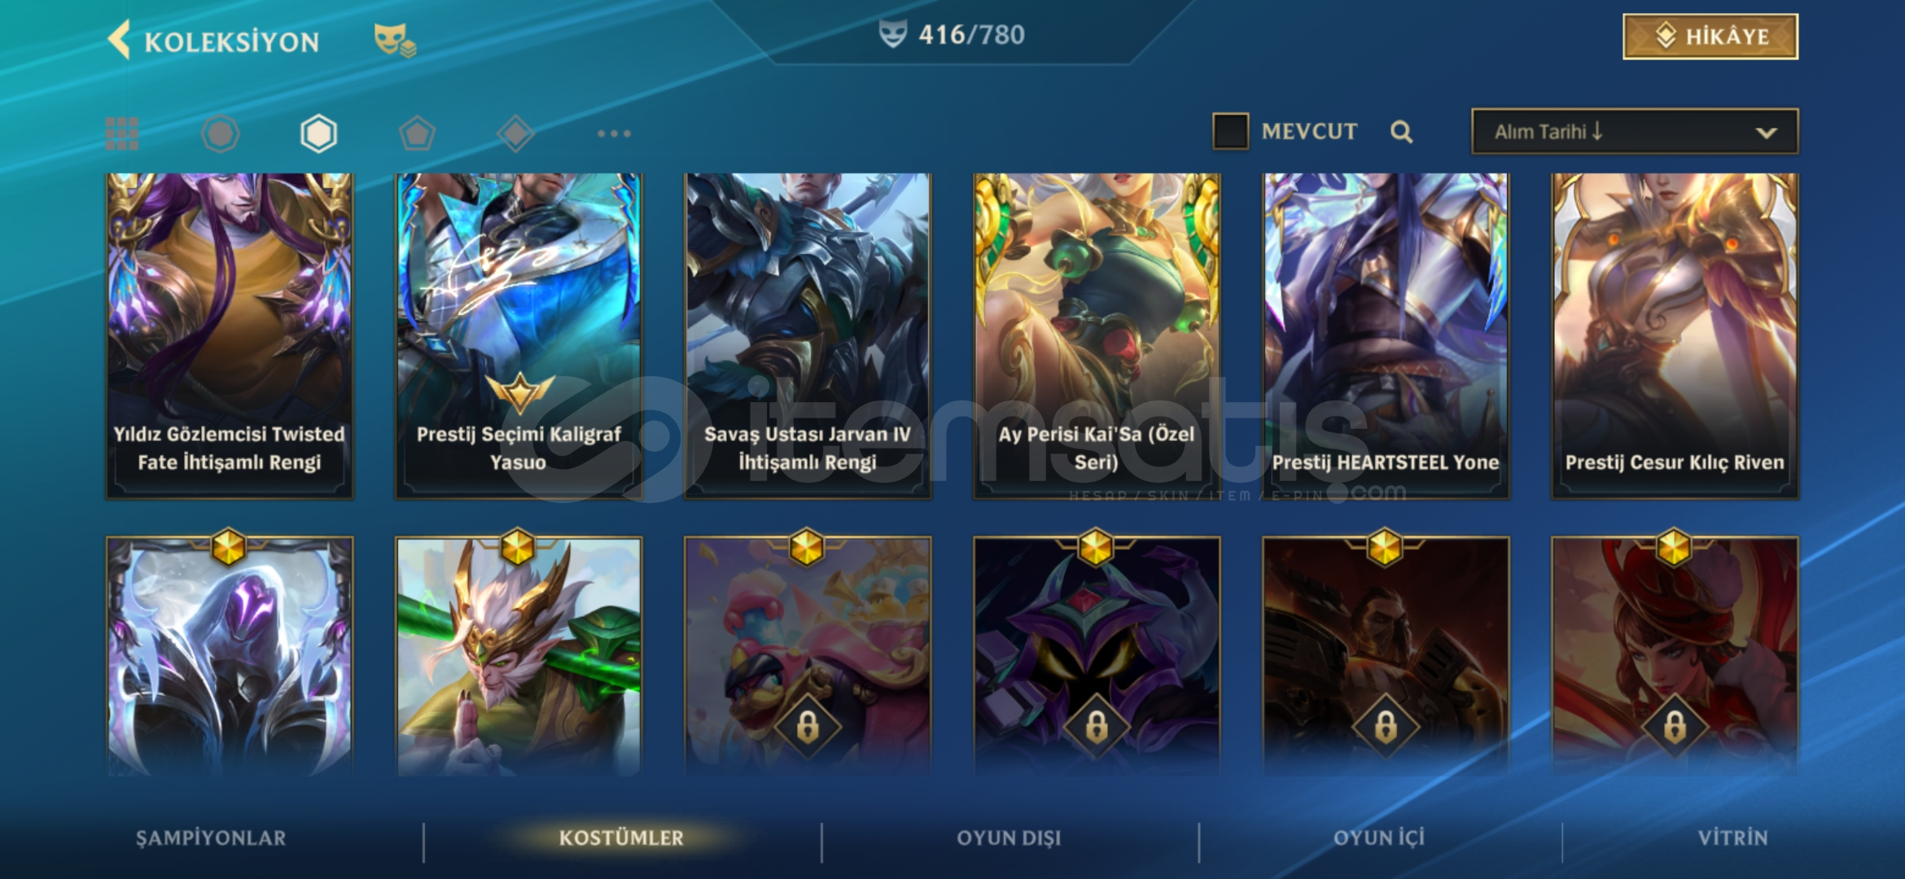
Task: Open the VİTRİN tab
Action: 1732,838
